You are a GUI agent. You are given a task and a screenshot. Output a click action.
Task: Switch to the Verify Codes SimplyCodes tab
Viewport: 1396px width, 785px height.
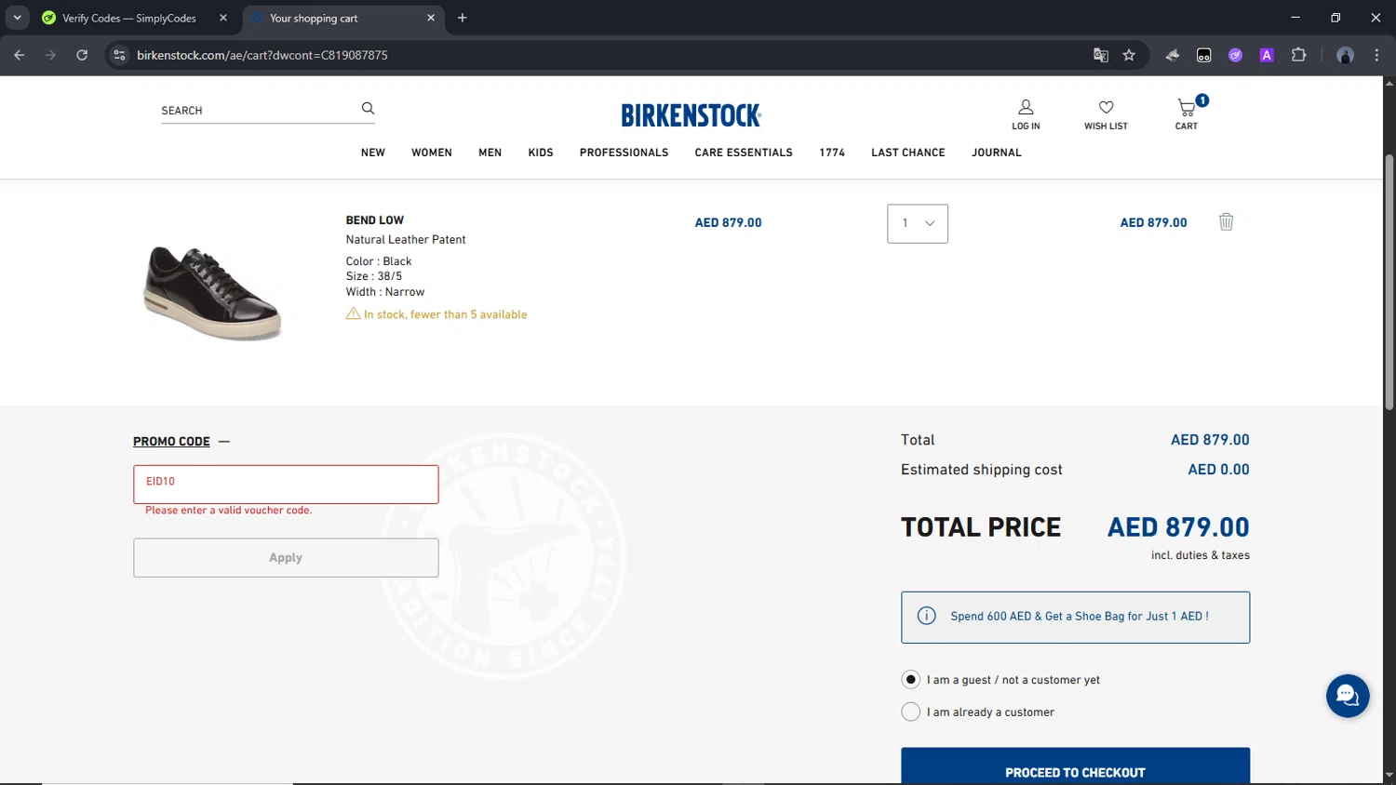tap(128, 18)
